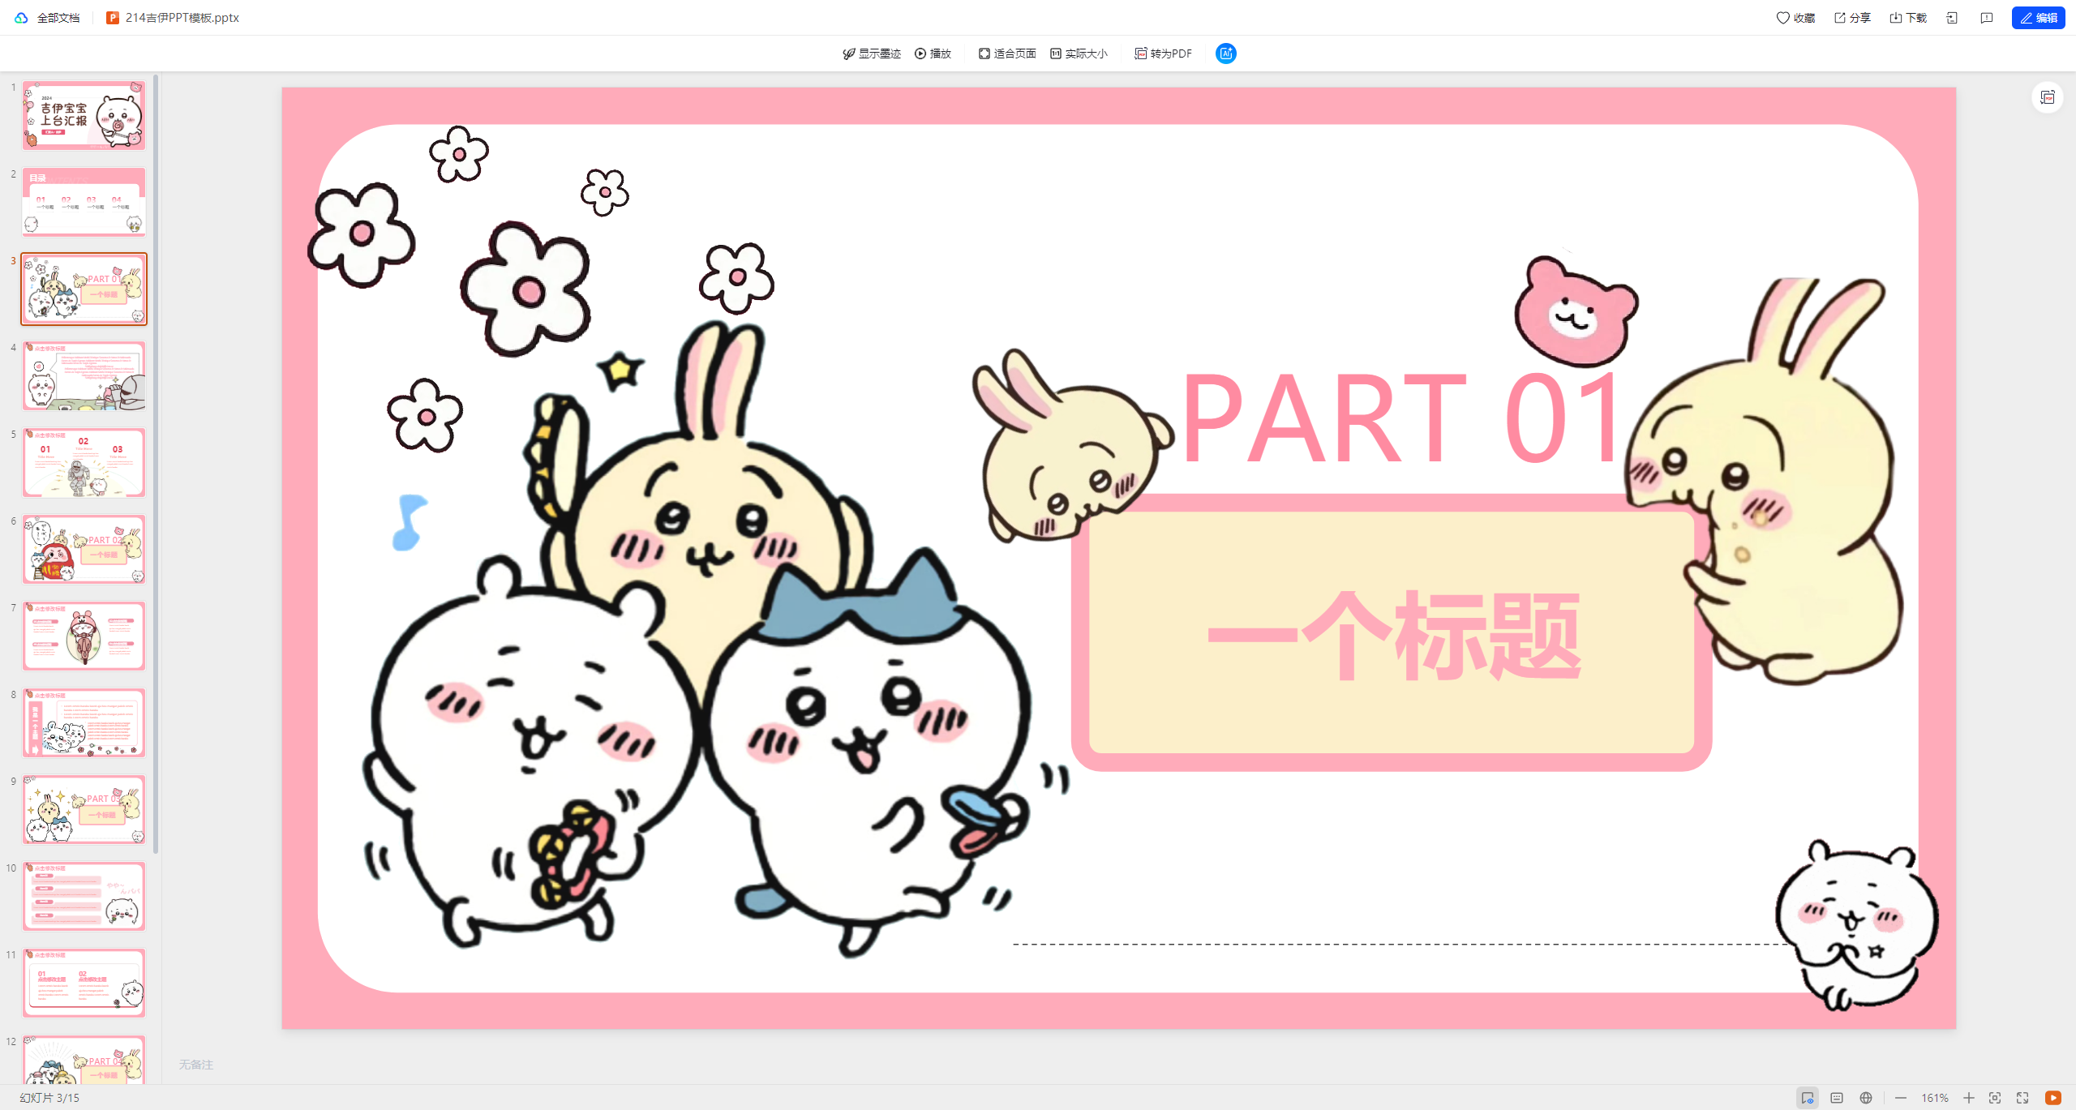Image resolution: width=2076 pixels, height=1110 pixels.
Task: Zoom in with the plus button
Action: point(1968,1098)
